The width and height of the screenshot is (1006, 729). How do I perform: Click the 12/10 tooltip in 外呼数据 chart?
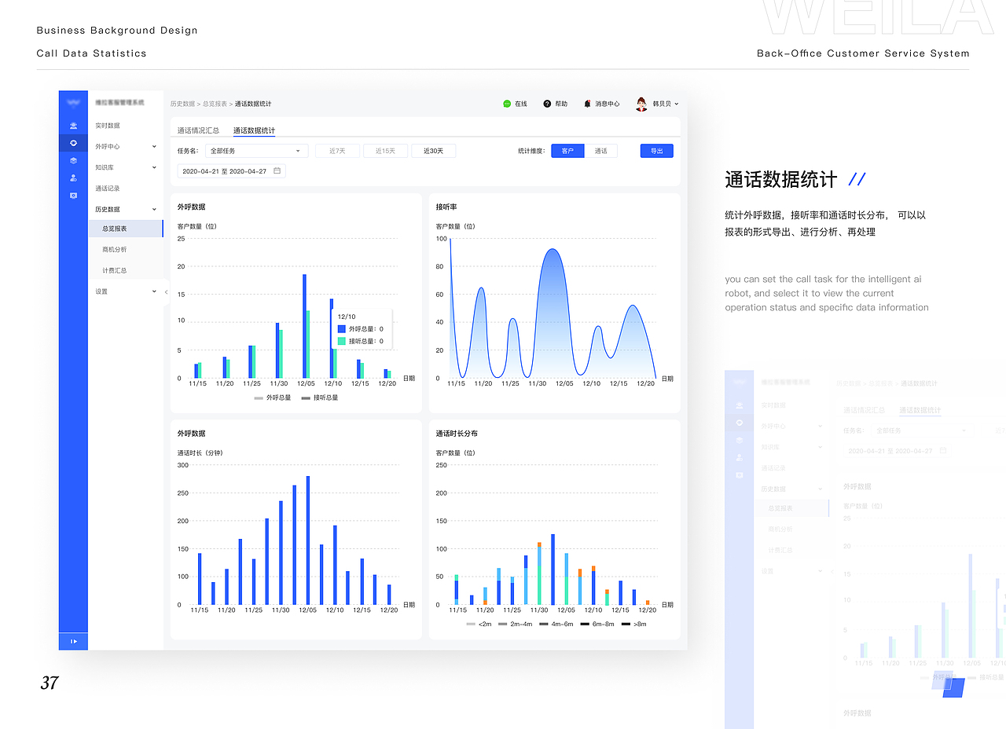pyautogui.click(x=362, y=329)
